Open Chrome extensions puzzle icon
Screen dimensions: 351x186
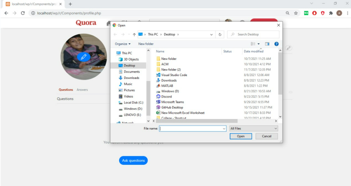point(331,13)
